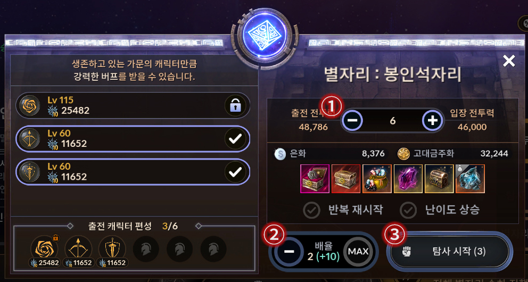The image size is (528, 282).
Task: Click the lock icon on Lv 115 character
Action: coord(235,106)
